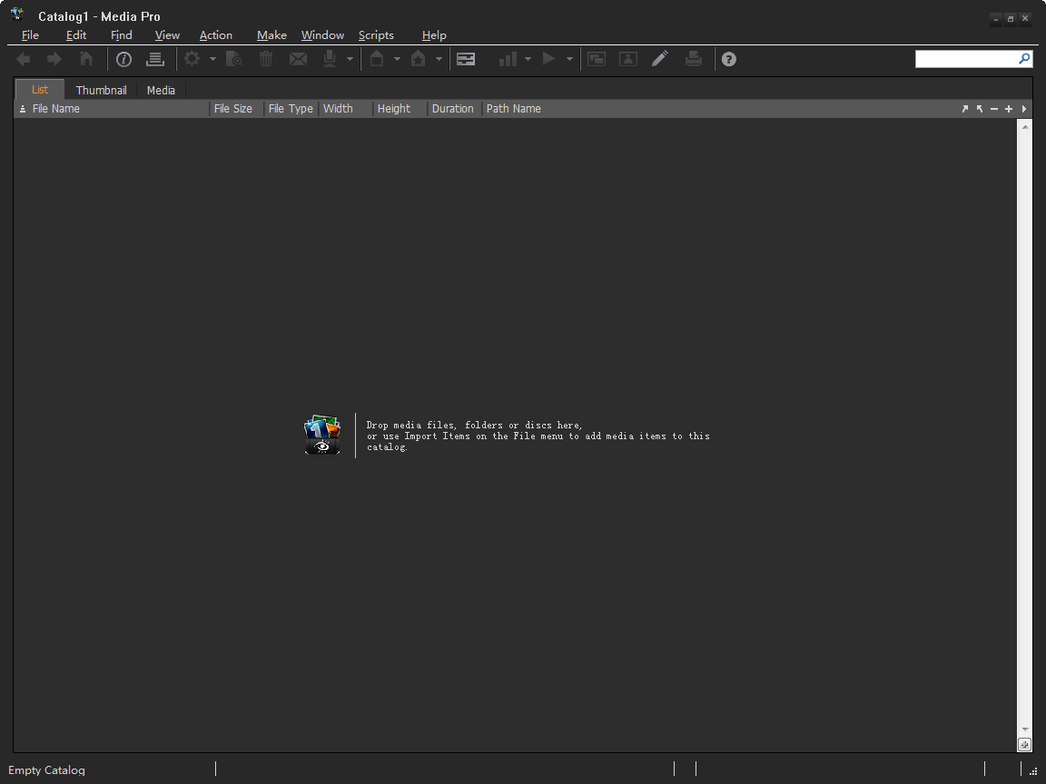
Task: Open the gear settings dropdown arrow
Action: coord(213,60)
